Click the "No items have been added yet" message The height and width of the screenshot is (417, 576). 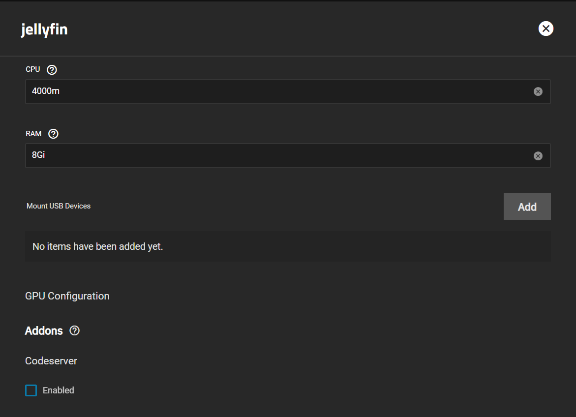point(97,246)
